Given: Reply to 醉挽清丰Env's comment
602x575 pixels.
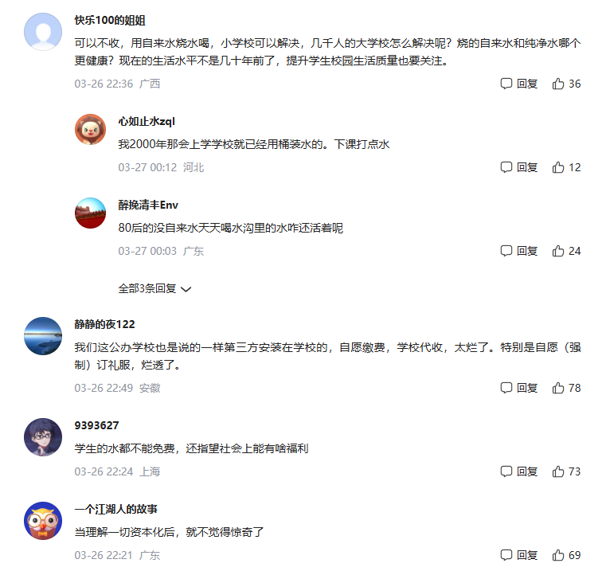Looking at the screenshot, I should point(518,251).
